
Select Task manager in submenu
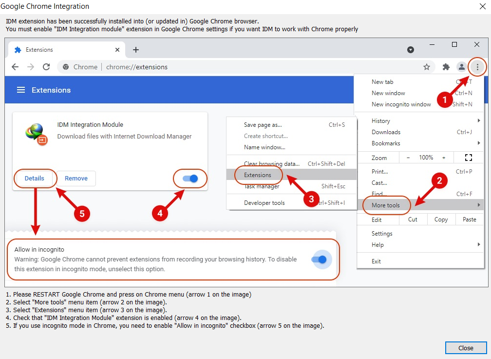coord(291,186)
